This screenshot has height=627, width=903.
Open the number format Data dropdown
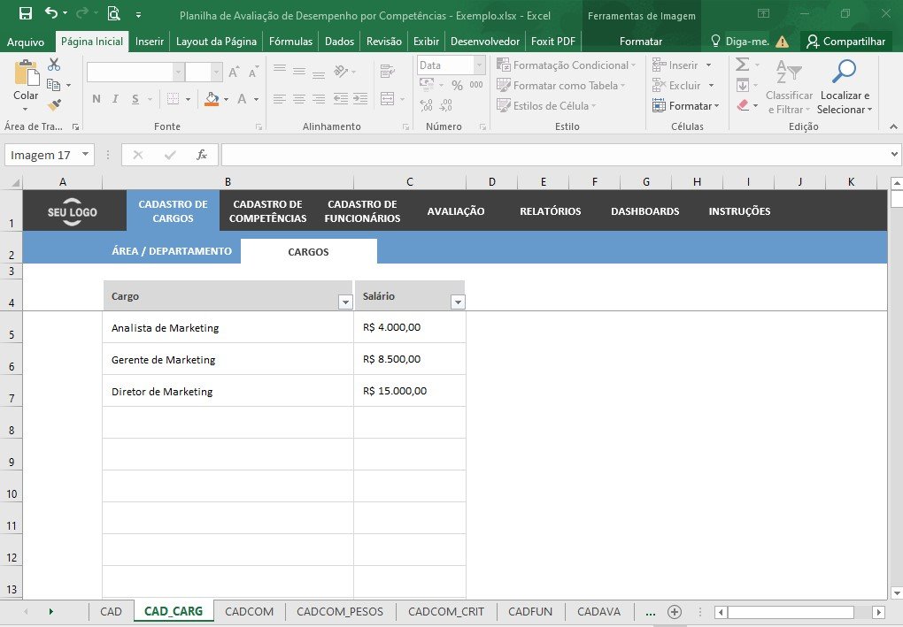(x=479, y=65)
